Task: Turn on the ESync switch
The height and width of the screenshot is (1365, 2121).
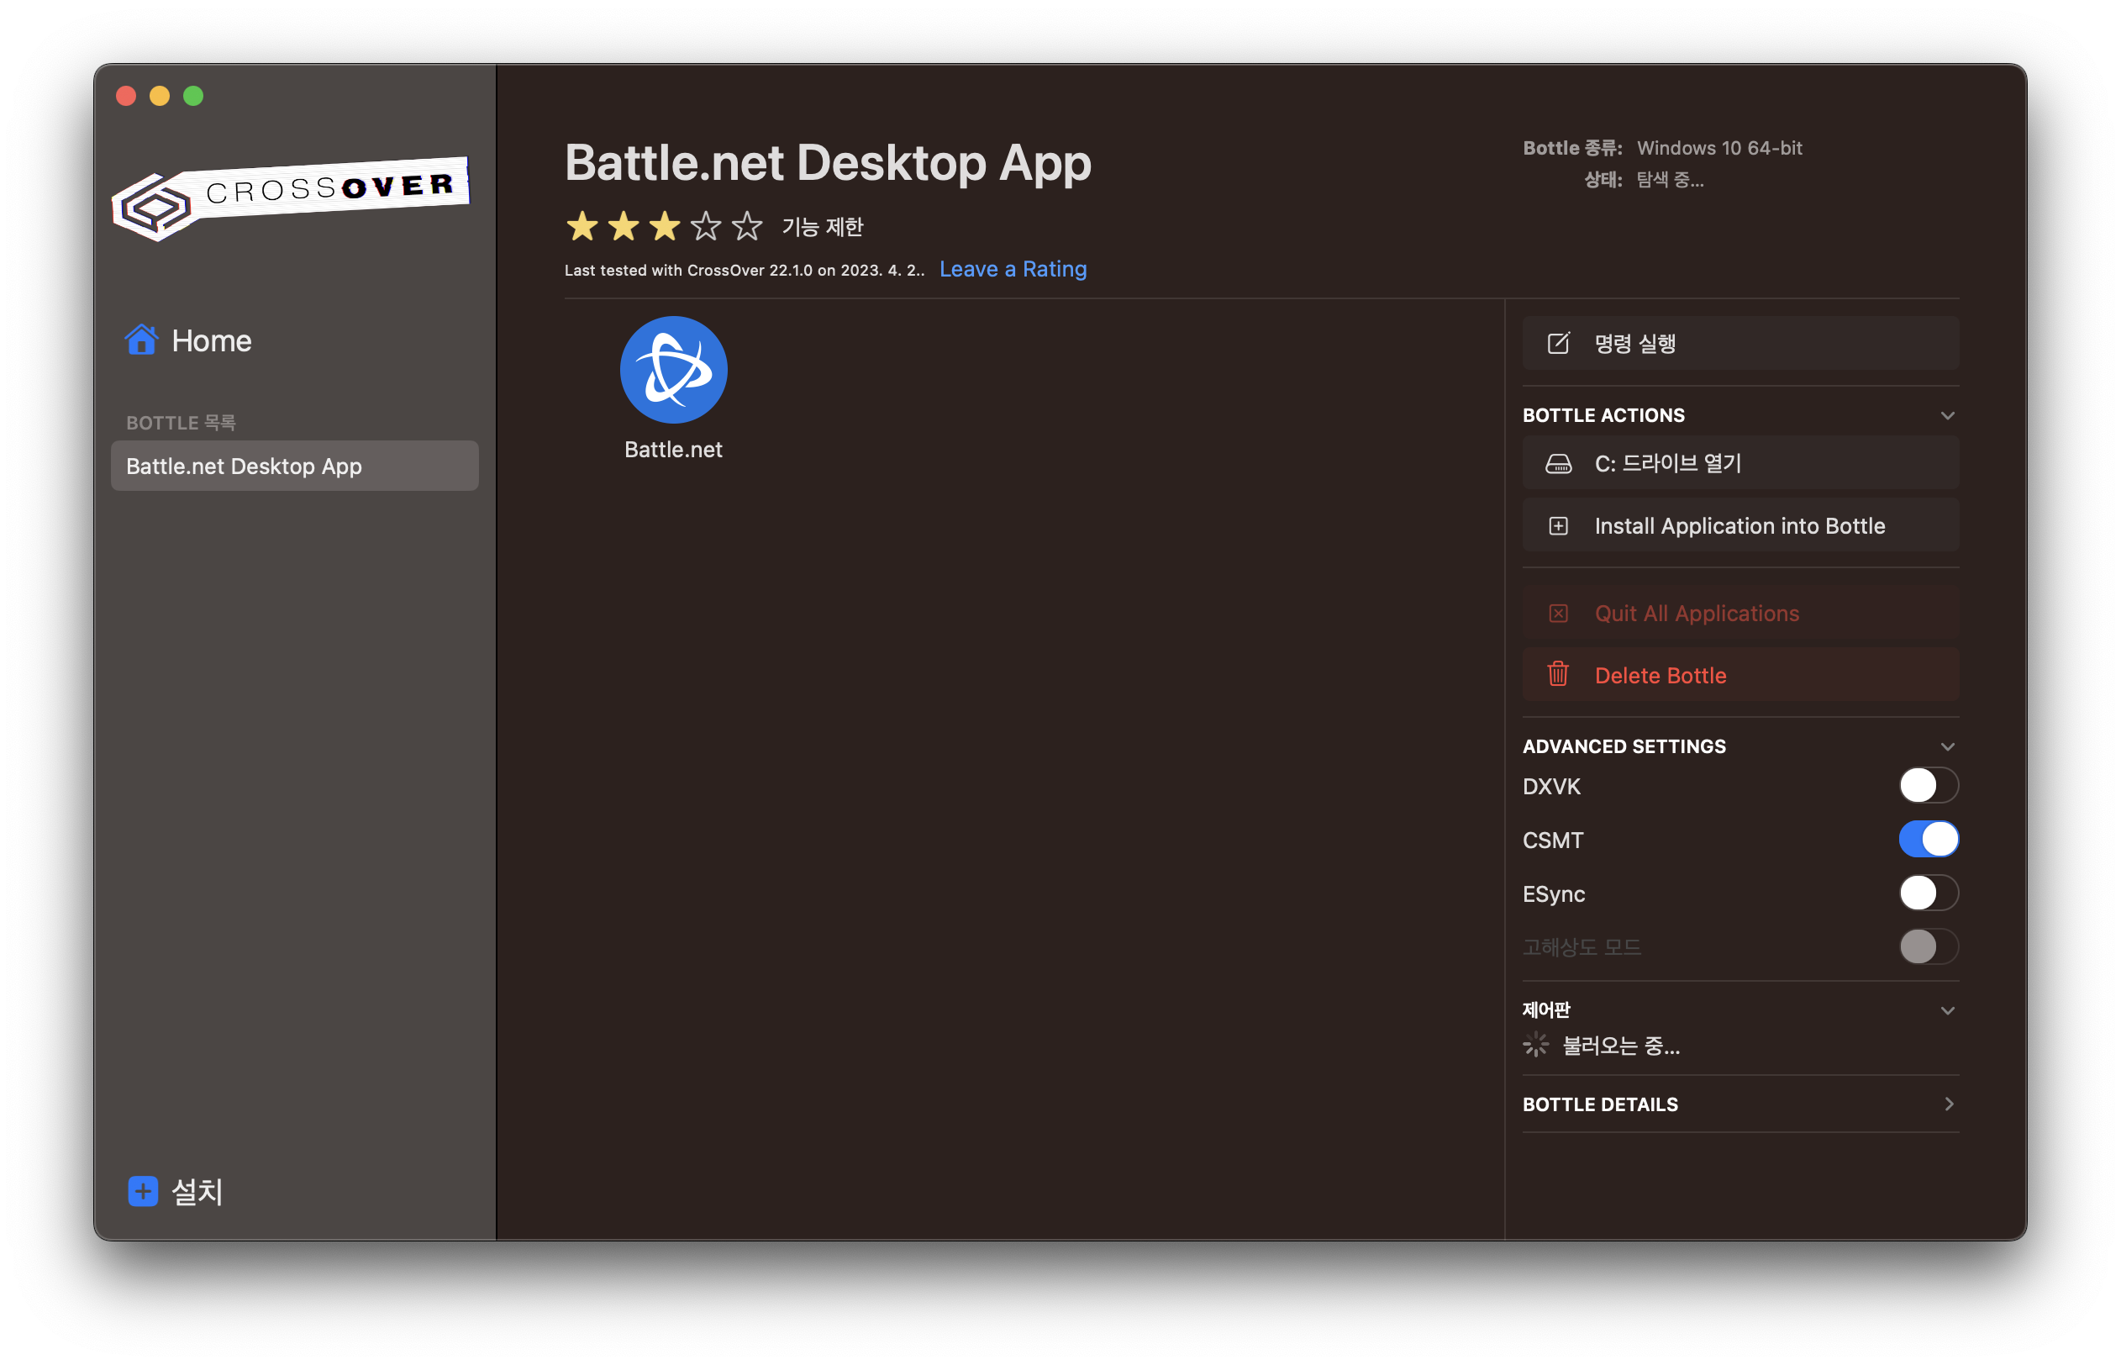Action: 1928,893
